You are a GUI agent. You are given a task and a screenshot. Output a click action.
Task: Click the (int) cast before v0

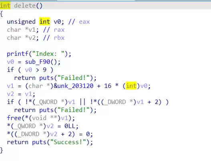point(131,86)
